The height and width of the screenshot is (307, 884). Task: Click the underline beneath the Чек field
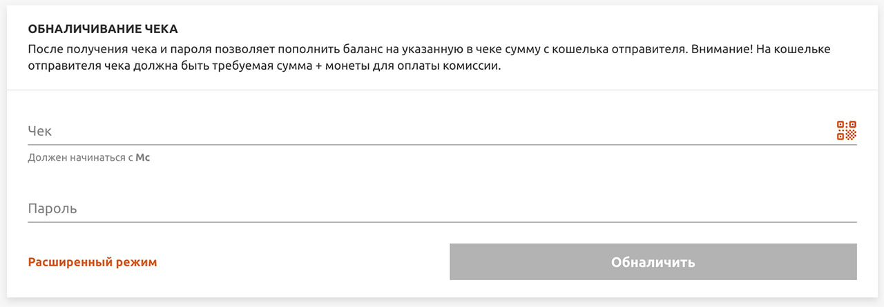click(442, 145)
